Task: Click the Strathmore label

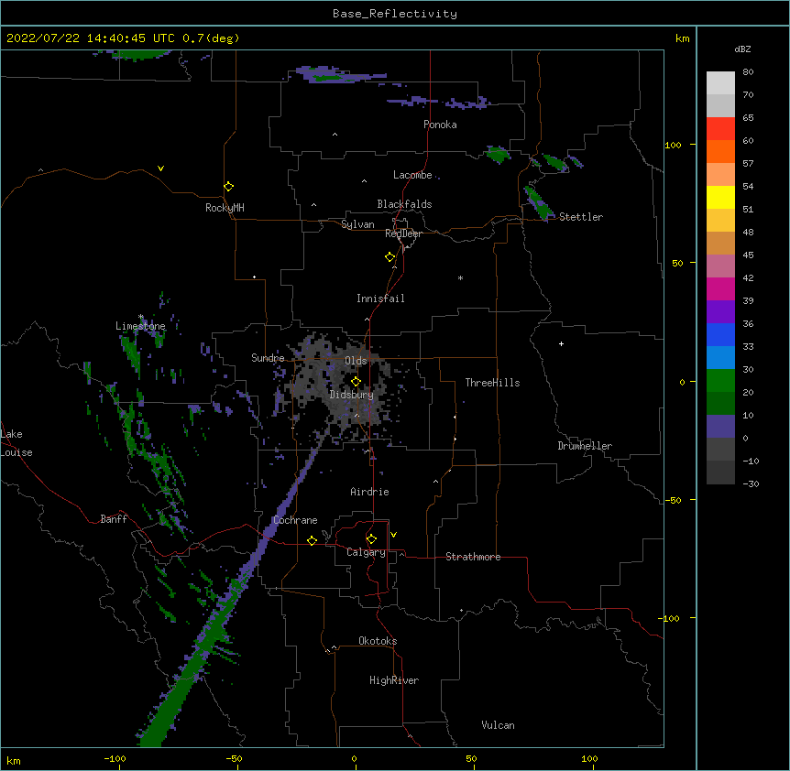Action: coord(473,557)
